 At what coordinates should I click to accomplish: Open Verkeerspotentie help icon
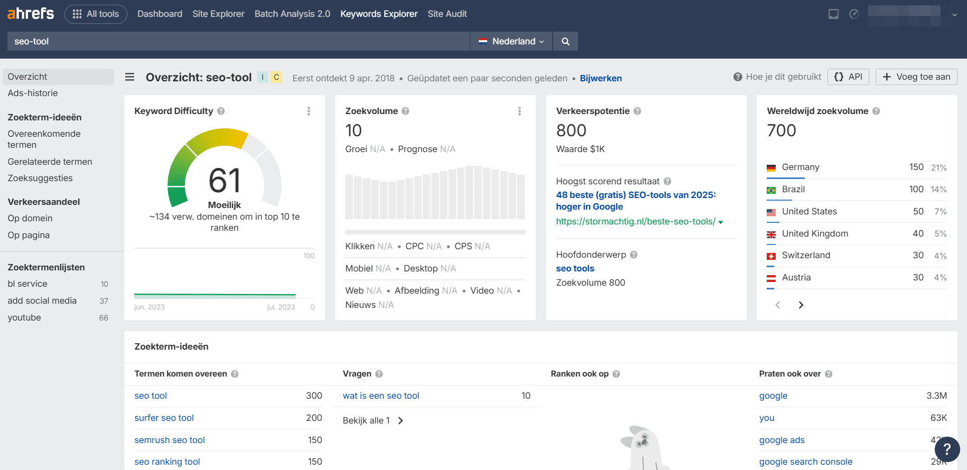637,111
